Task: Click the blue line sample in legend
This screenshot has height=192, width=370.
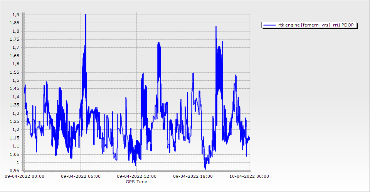Action: 269,25
